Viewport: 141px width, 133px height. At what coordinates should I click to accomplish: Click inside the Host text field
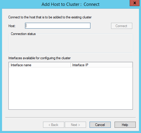58,26
